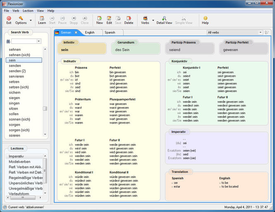The image size is (275, 212).
Task: Click the search verb input field
Action: point(24,41)
